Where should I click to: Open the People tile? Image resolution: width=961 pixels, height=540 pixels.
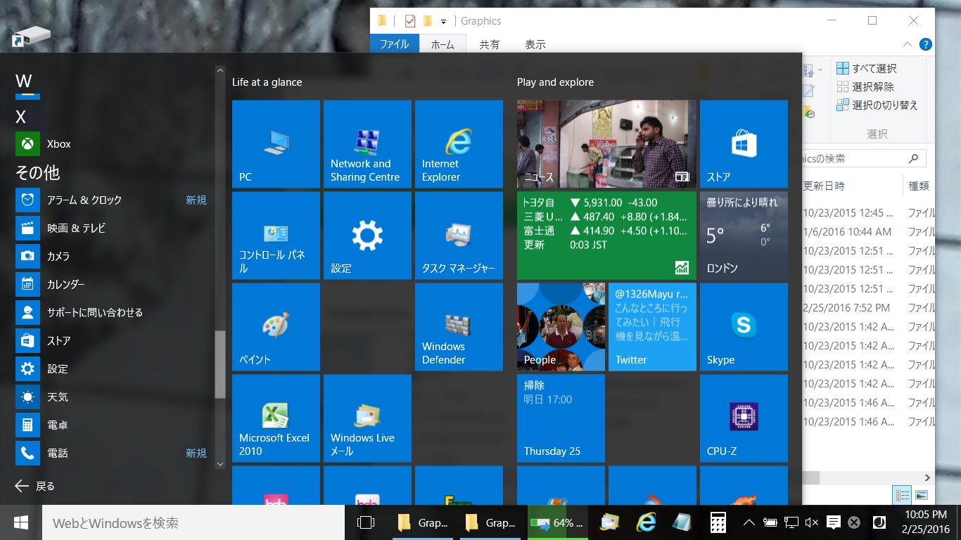(x=561, y=327)
